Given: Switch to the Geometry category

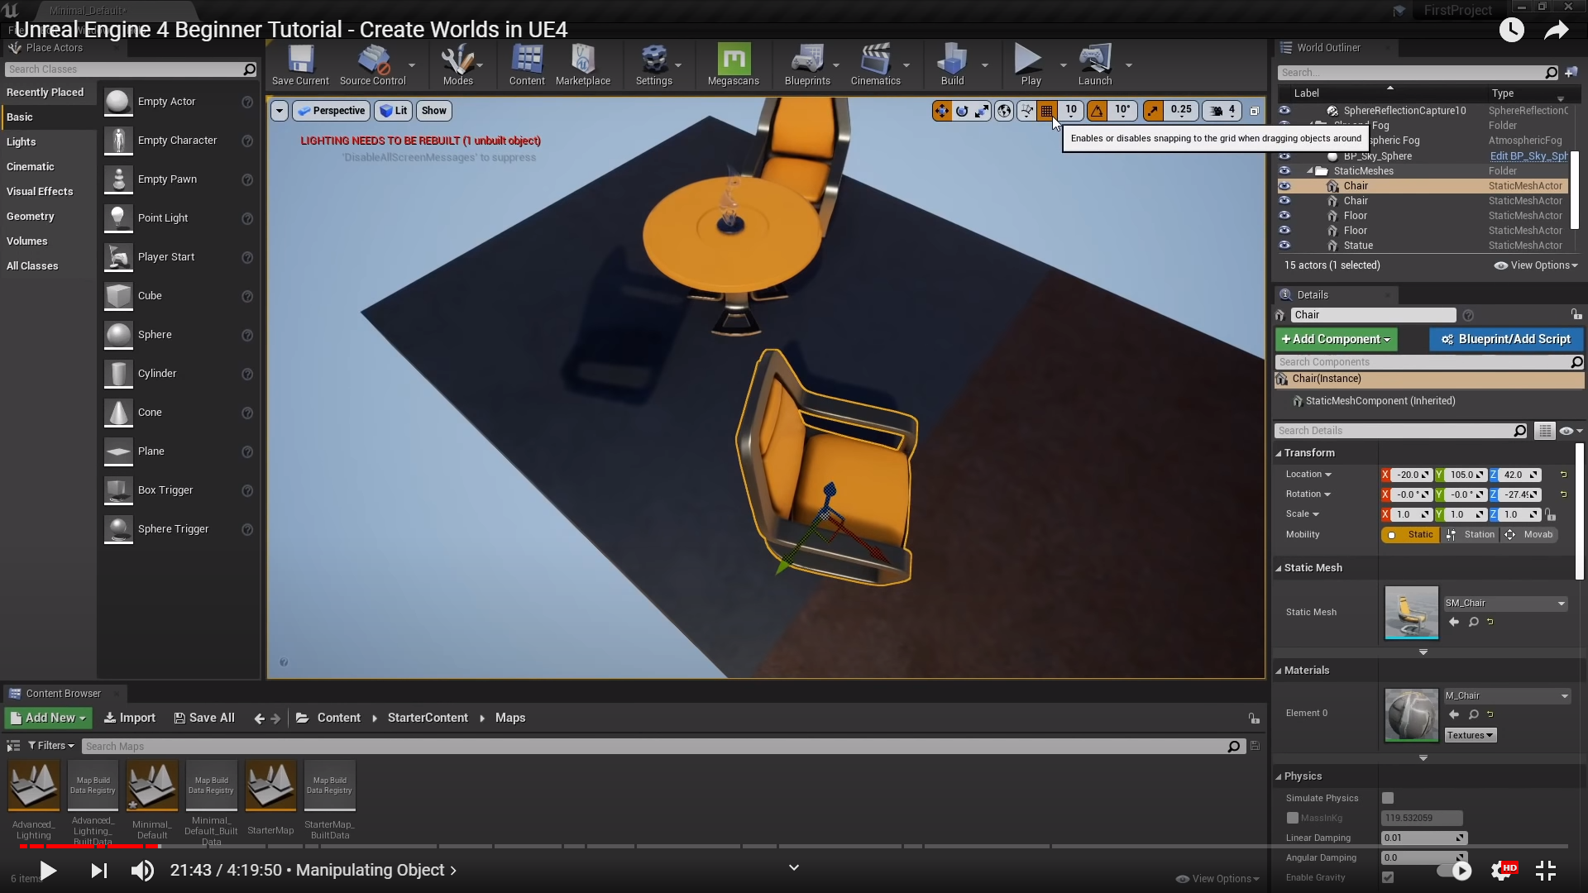Looking at the screenshot, I should 31,216.
